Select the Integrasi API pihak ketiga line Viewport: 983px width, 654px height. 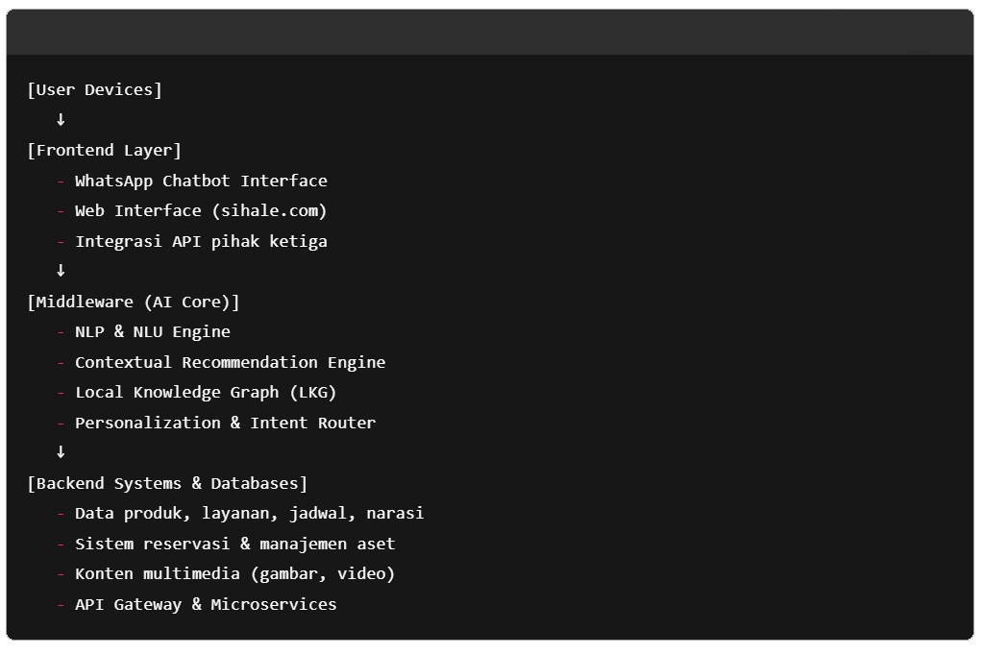pyautogui.click(x=201, y=241)
